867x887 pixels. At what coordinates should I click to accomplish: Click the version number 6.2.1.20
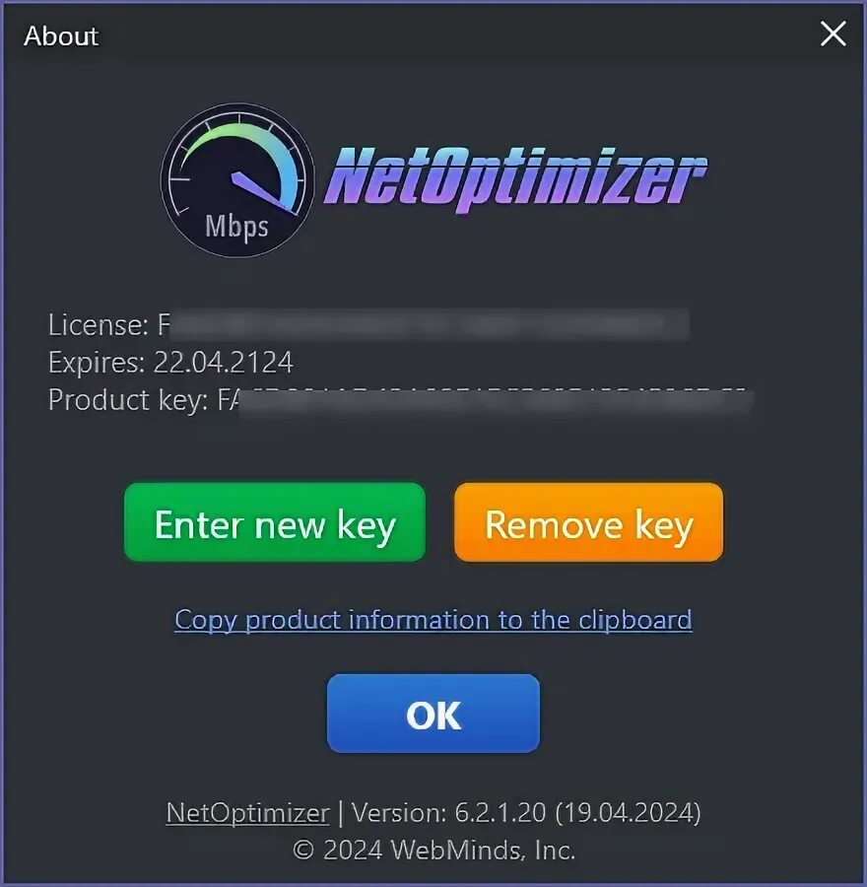tap(500, 813)
